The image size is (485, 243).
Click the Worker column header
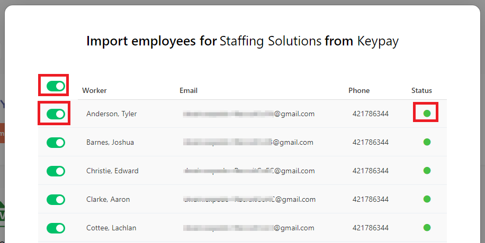click(x=94, y=90)
